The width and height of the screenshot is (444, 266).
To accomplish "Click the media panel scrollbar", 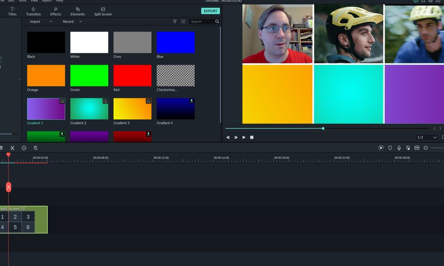I will 220,74.
